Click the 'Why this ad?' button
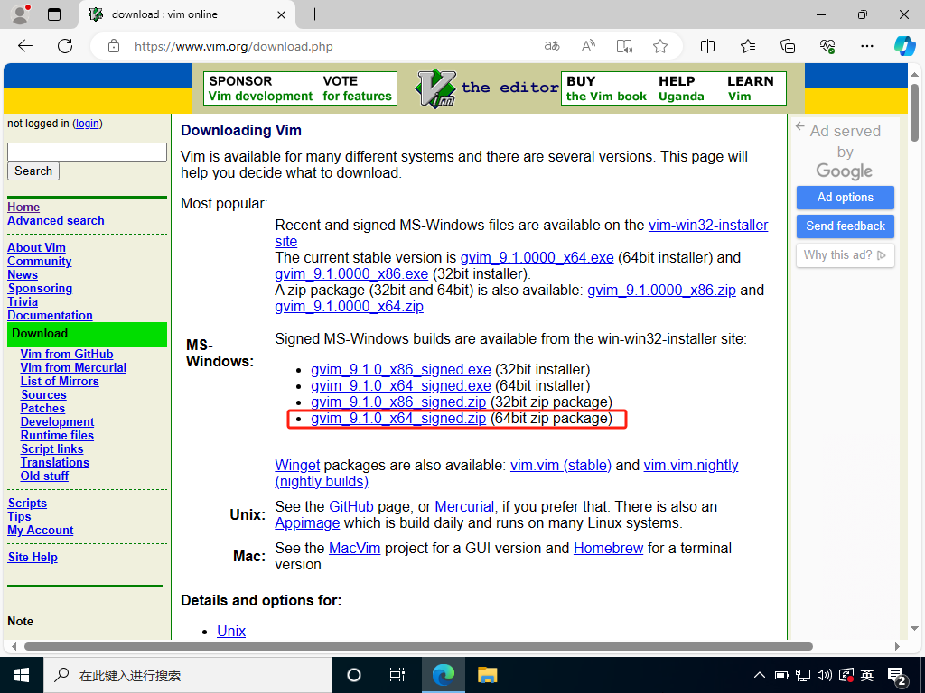The height and width of the screenshot is (693, 925). (845, 255)
